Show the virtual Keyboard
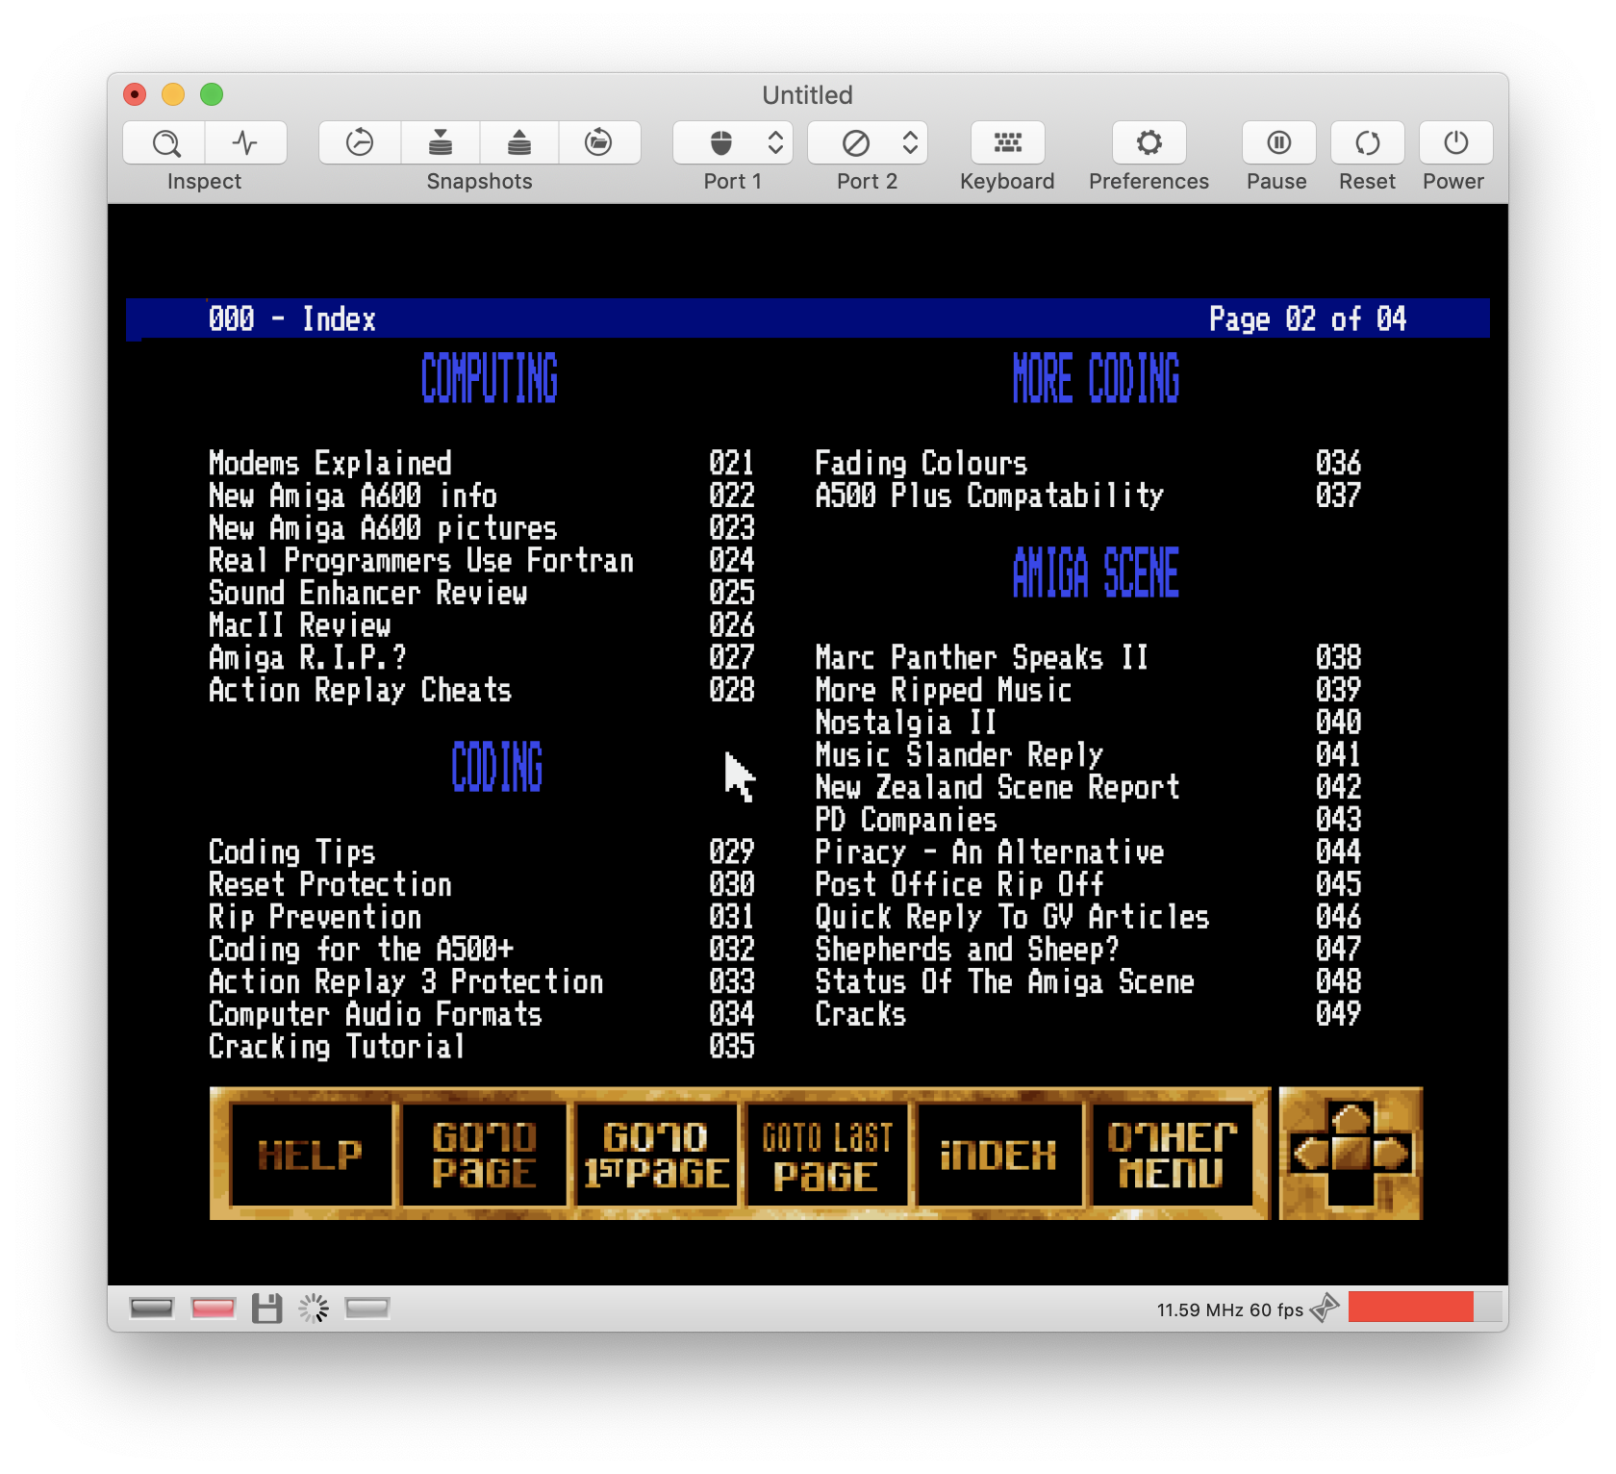This screenshot has height=1474, width=1616. pos(1007,143)
